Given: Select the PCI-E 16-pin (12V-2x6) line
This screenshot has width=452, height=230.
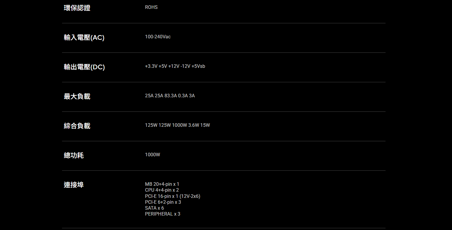Looking at the screenshot, I should pyautogui.click(x=173, y=196).
